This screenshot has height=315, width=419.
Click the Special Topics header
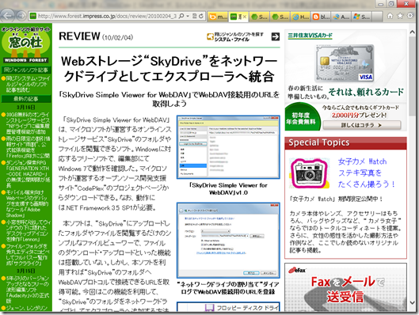(345, 142)
